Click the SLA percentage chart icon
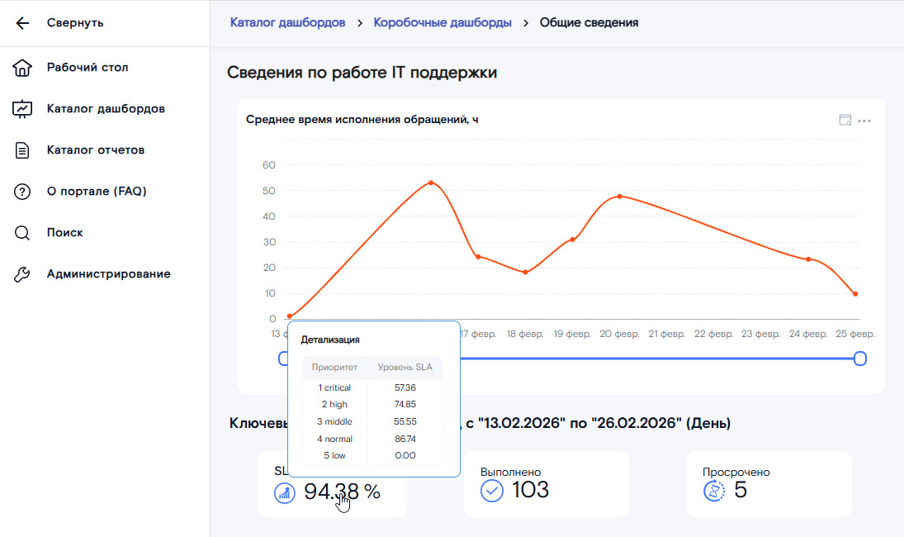 (x=285, y=493)
